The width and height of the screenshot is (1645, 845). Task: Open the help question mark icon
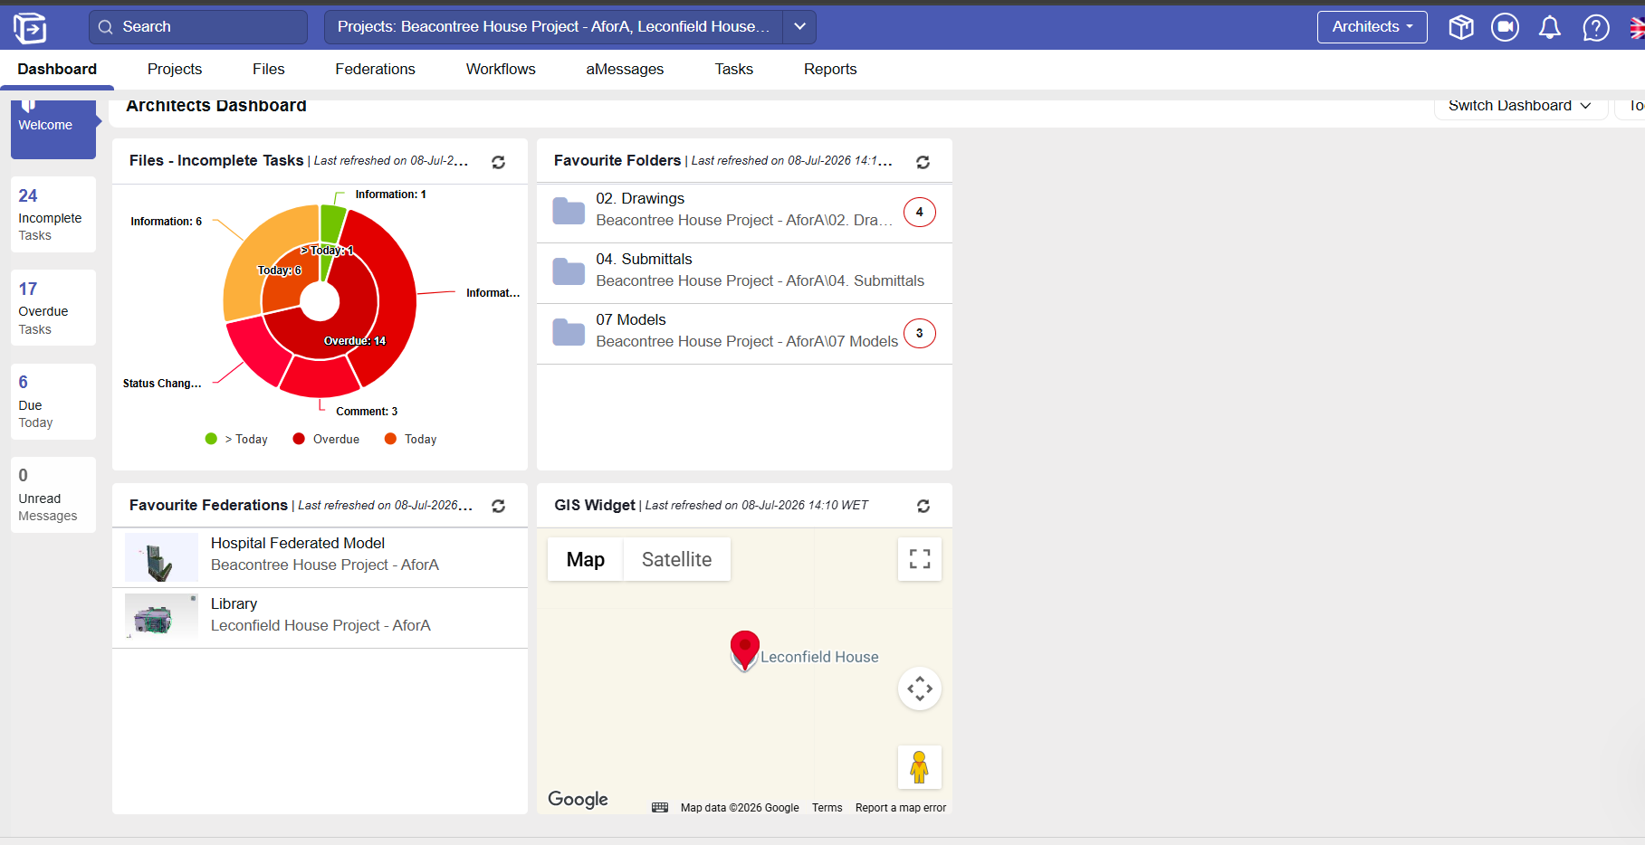[x=1595, y=28]
